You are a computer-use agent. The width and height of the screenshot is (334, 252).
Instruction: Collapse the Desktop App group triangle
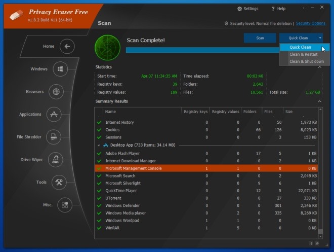click(98, 146)
